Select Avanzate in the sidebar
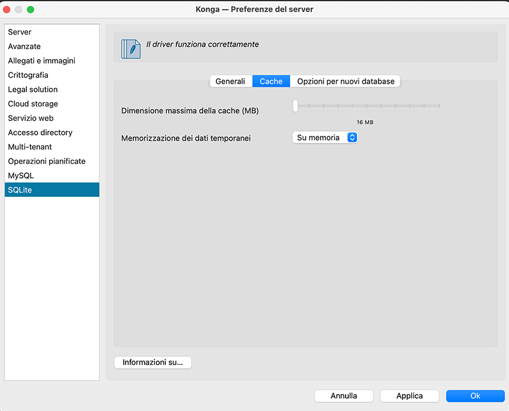The width and height of the screenshot is (509, 411). click(x=25, y=46)
